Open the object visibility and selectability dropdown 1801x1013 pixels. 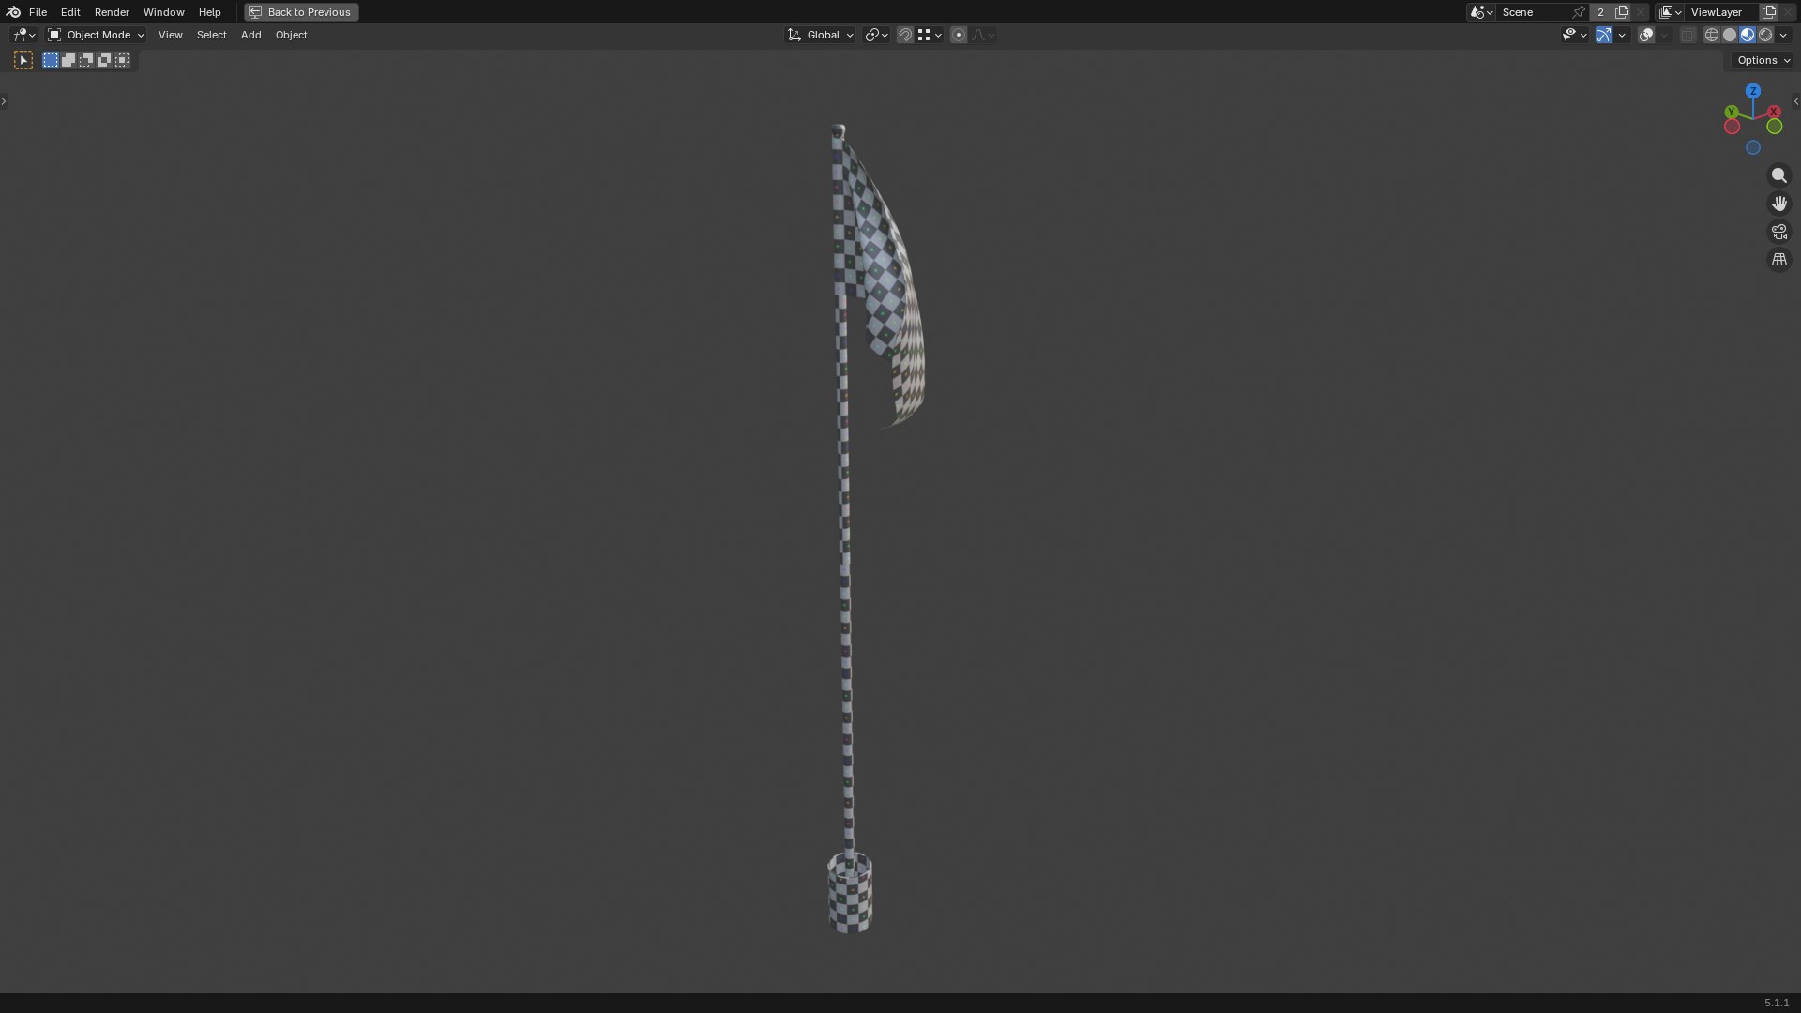[1574, 35]
